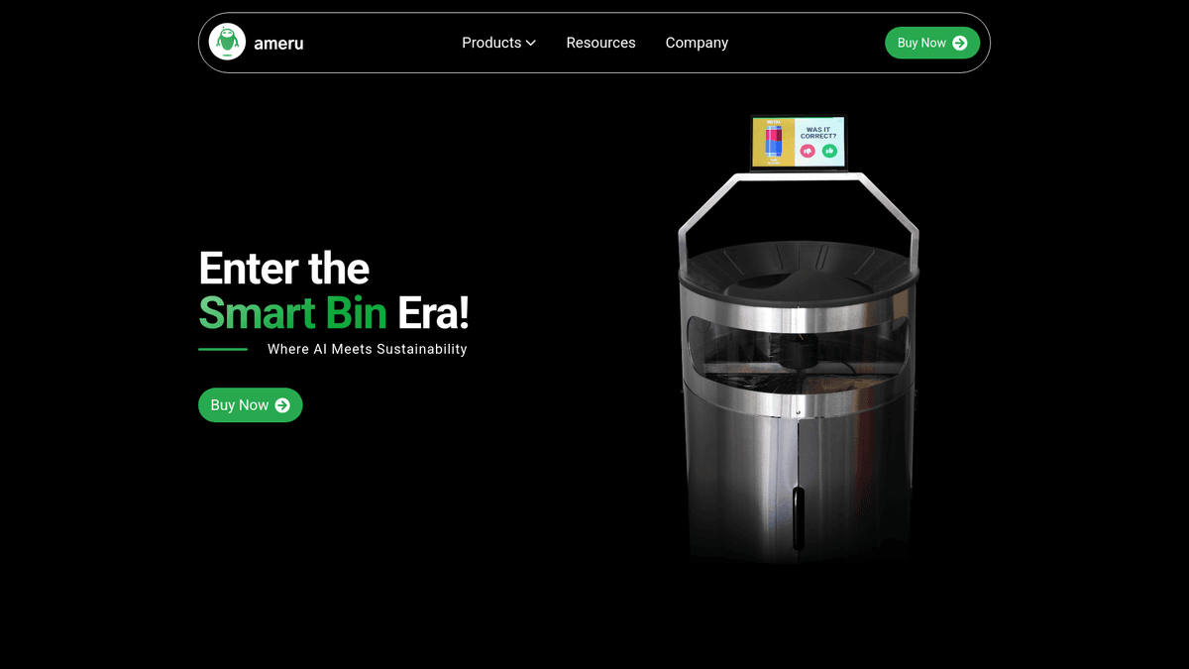Click the Where AI Meets Sustainability tagline
Viewport: 1189px width, 669px height.
pyautogui.click(x=367, y=349)
